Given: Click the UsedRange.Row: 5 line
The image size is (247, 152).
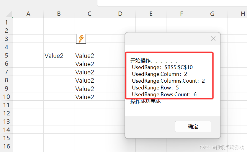Looking at the screenshot, I should pos(155,88).
